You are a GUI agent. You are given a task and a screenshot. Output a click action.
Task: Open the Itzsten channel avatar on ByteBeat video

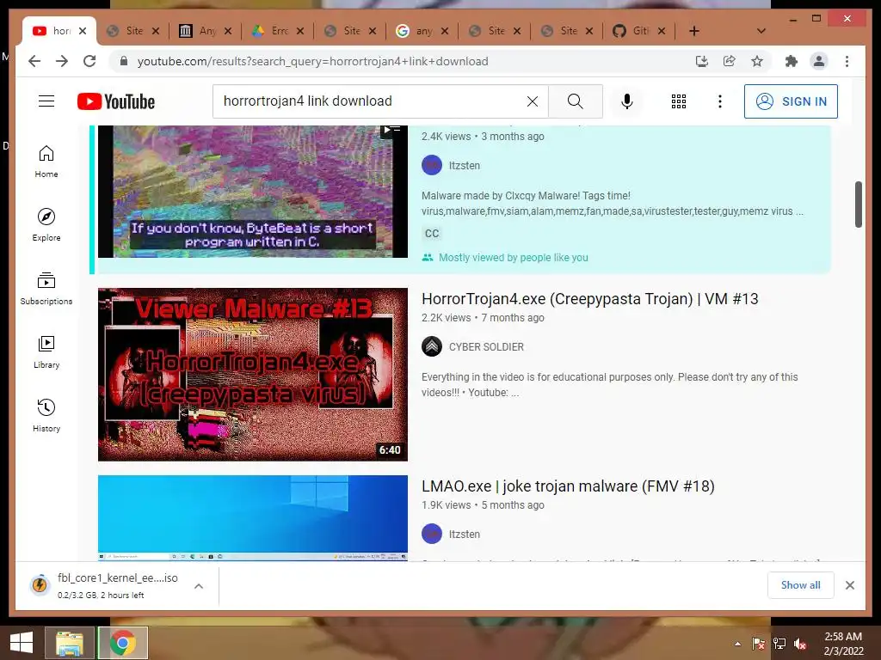tap(432, 166)
